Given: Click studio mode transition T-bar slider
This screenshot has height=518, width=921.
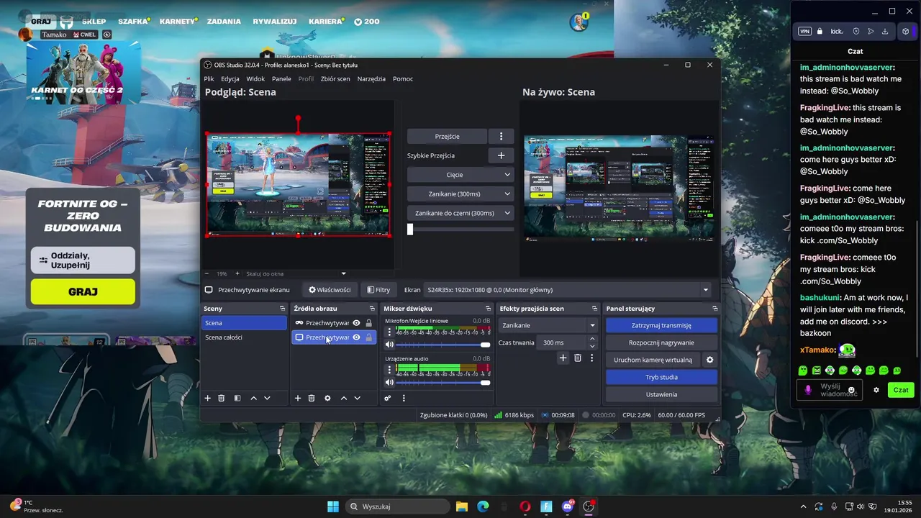Looking at the screenshot, I should click(460, 230).
